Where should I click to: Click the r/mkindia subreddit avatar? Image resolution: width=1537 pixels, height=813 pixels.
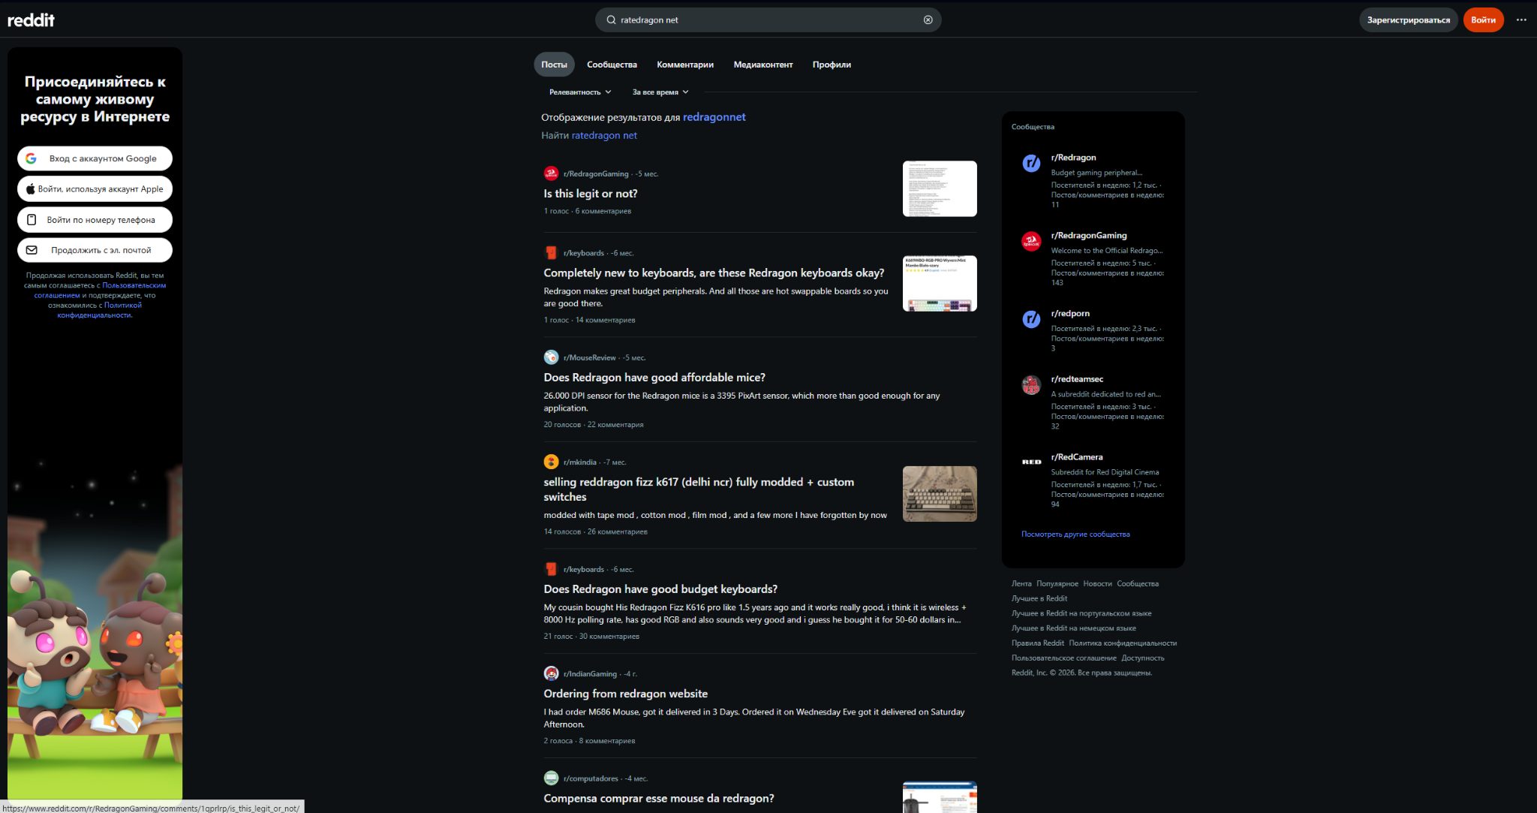tap(551, 462)
